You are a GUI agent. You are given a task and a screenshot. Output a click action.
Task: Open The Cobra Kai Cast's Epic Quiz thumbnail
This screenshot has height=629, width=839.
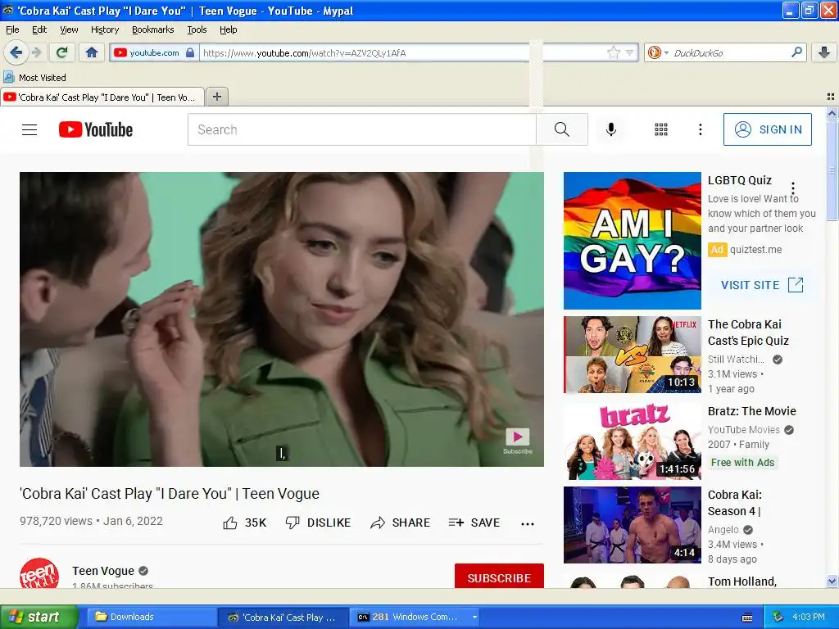[632, 355]
